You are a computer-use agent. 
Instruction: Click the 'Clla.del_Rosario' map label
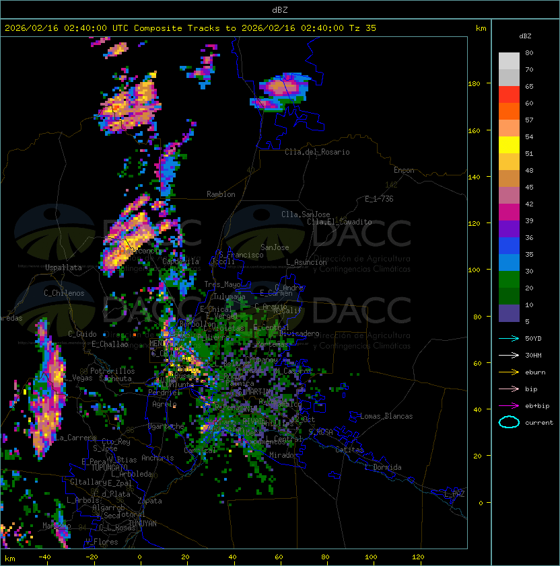coord(317,152)
